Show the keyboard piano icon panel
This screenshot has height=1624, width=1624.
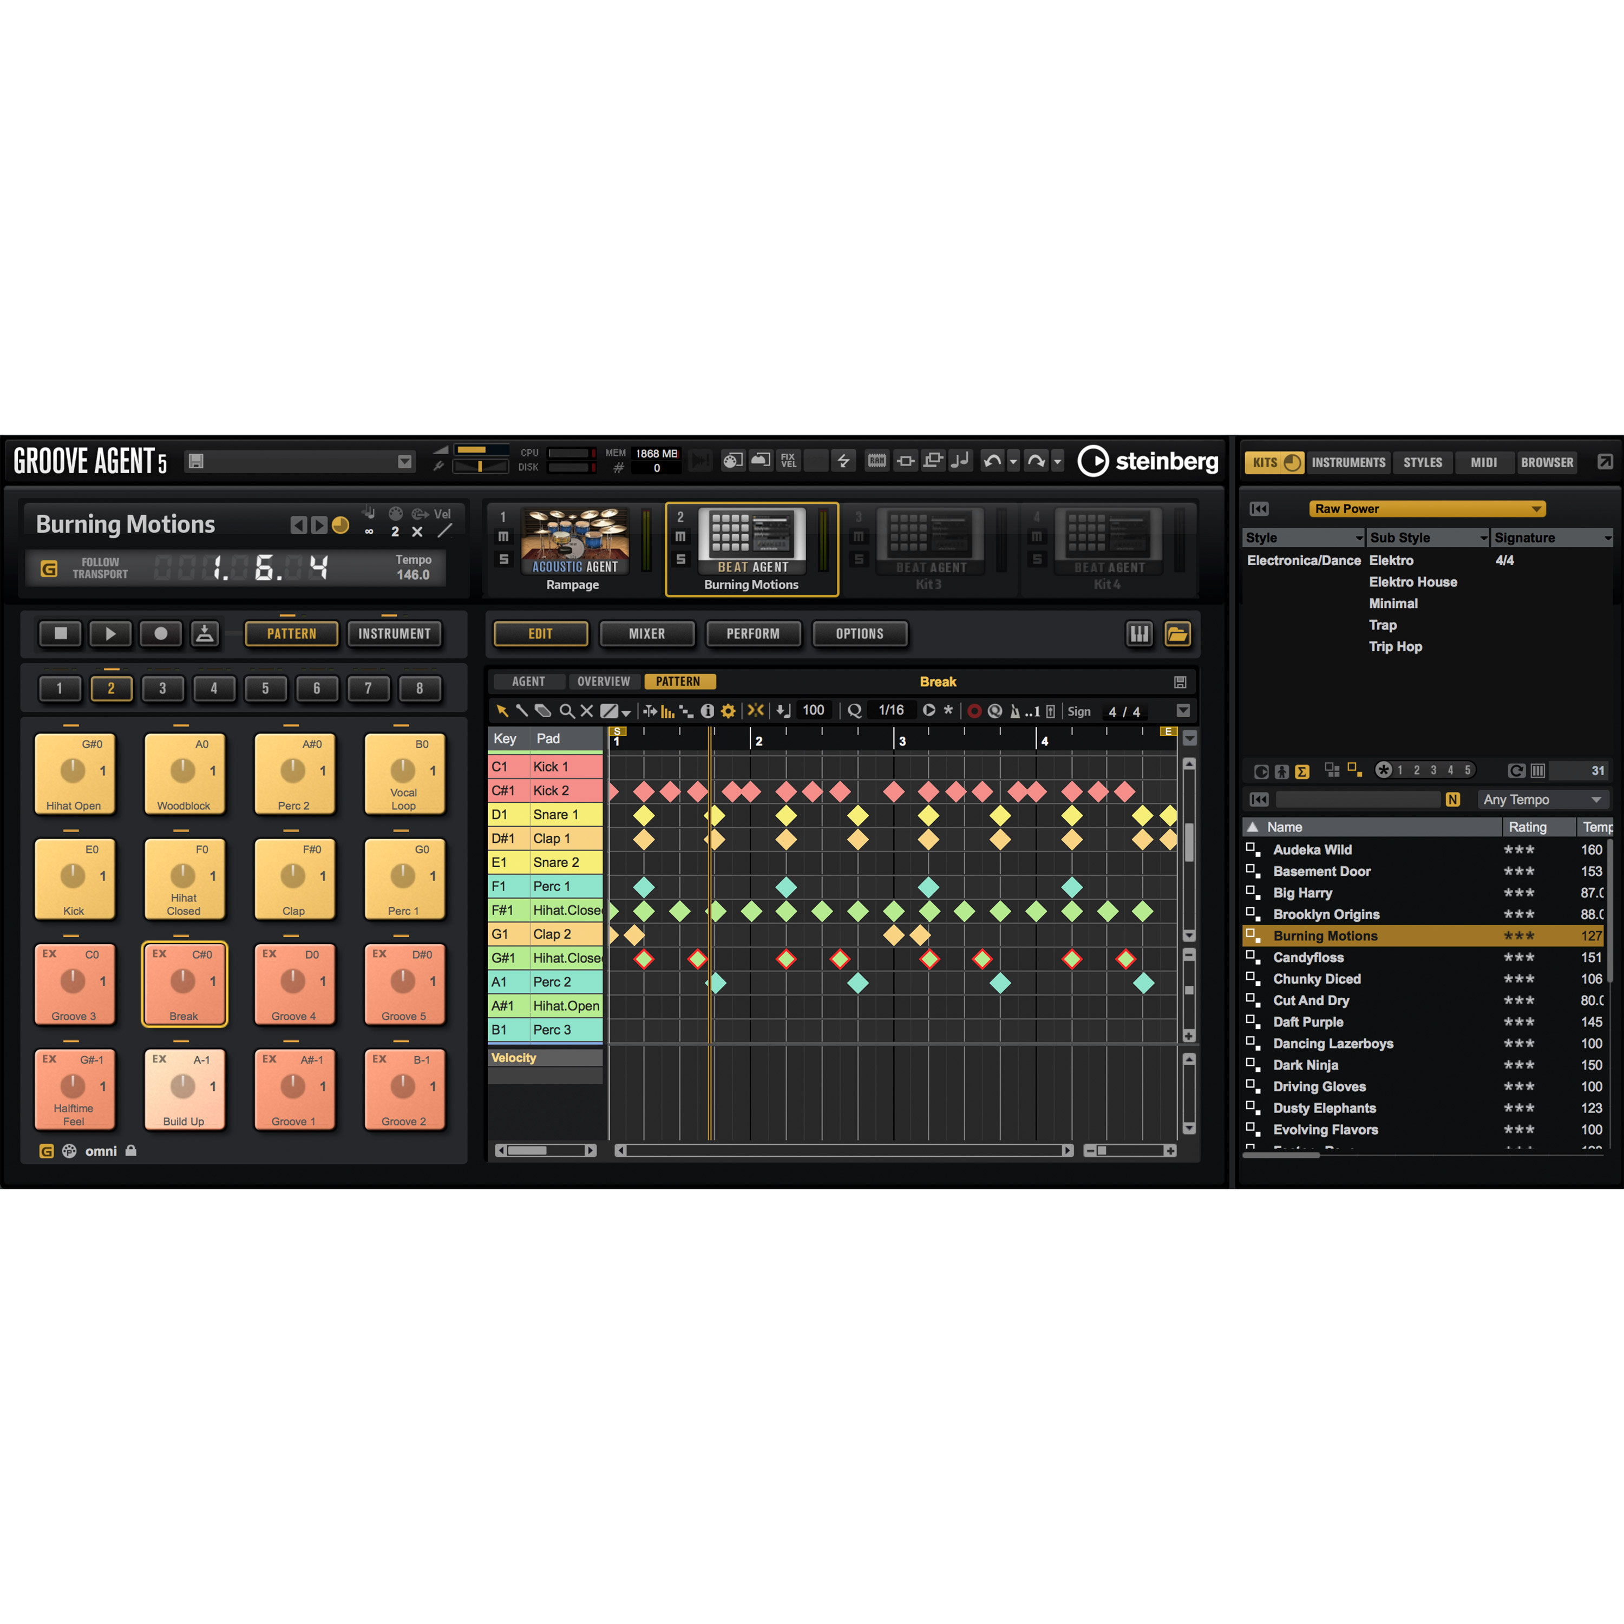point(1139,634)
